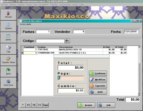Open the Acceso rápido menu
143x111 pixels.
[x=25, y=24]
